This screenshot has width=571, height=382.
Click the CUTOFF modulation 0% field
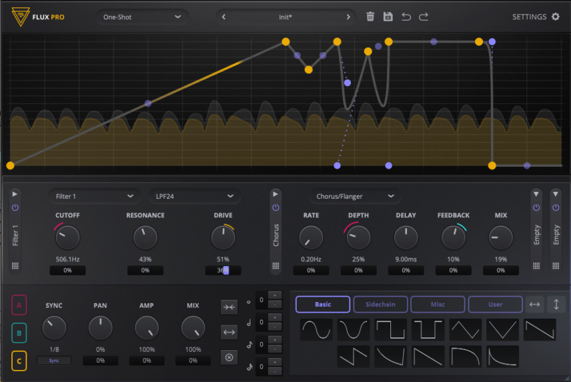(67, 270)
